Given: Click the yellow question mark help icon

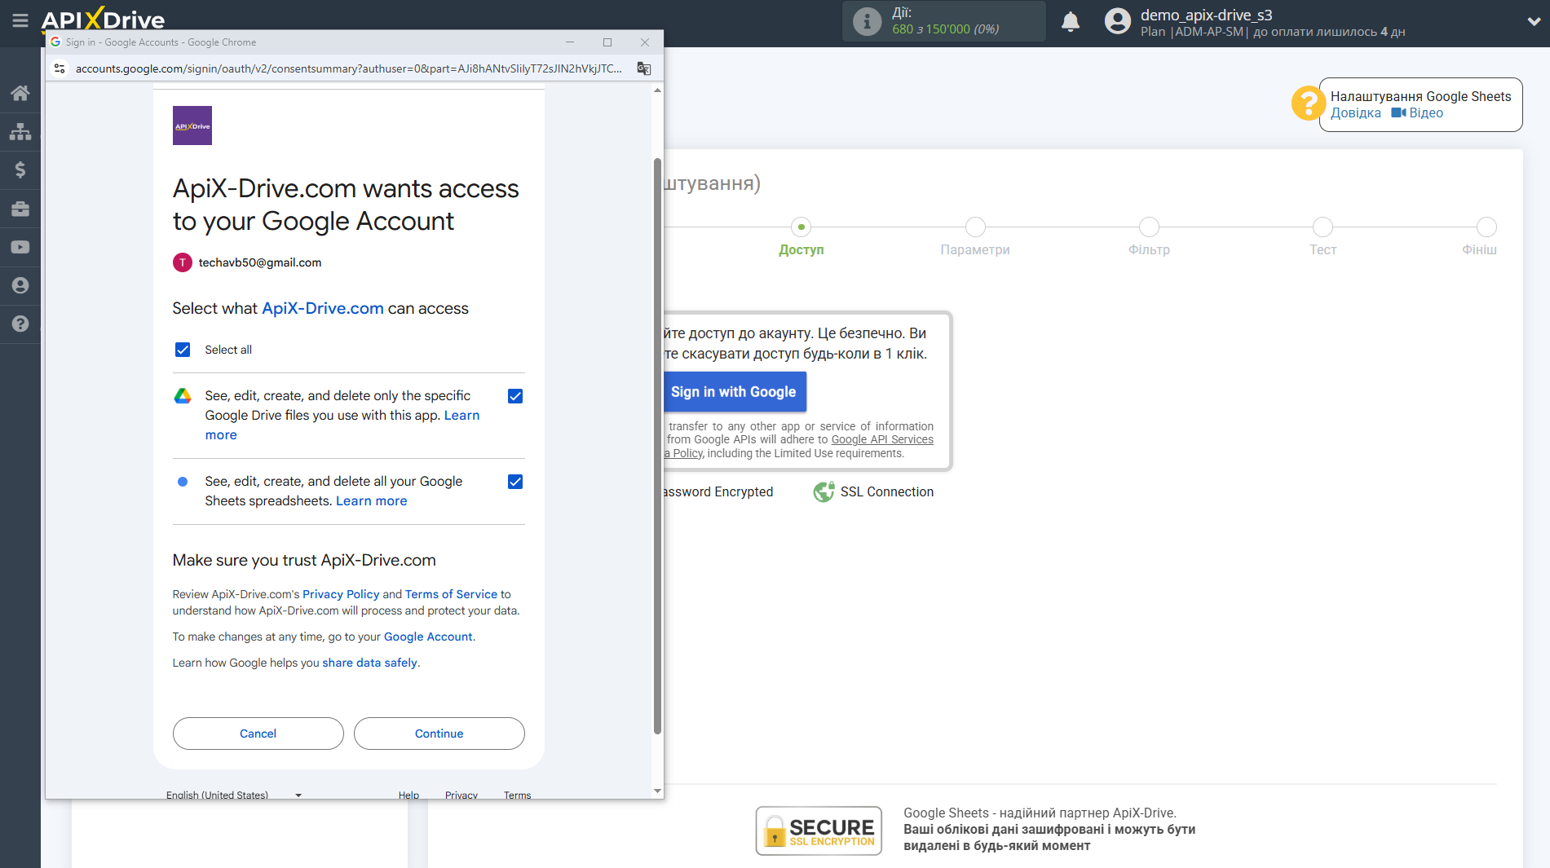Looking at the screenshot, I should (x=1307, y=104).
